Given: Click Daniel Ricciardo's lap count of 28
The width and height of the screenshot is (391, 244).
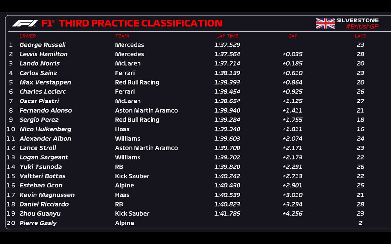Looking at the screenshot, I should [360, 204].
